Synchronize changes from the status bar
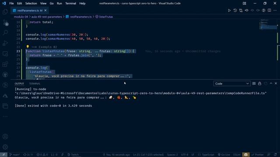 [x=28, y=155]
